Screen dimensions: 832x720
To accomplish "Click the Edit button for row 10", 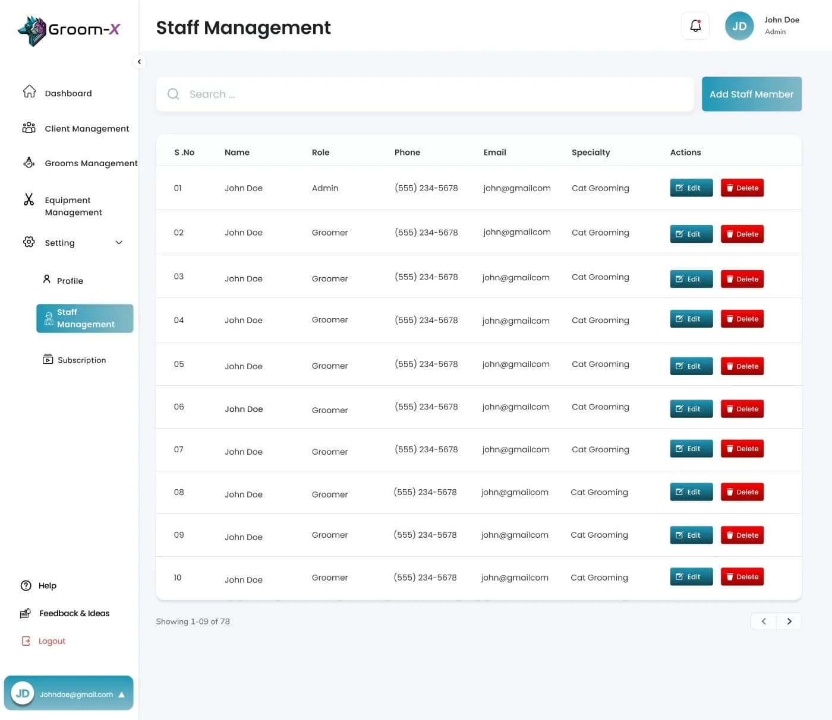I will [691, 577].
